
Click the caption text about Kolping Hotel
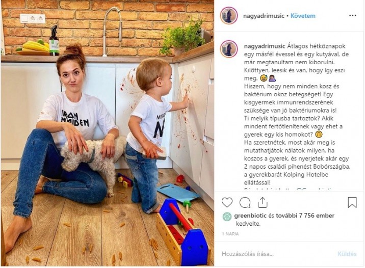click(286, 174)
